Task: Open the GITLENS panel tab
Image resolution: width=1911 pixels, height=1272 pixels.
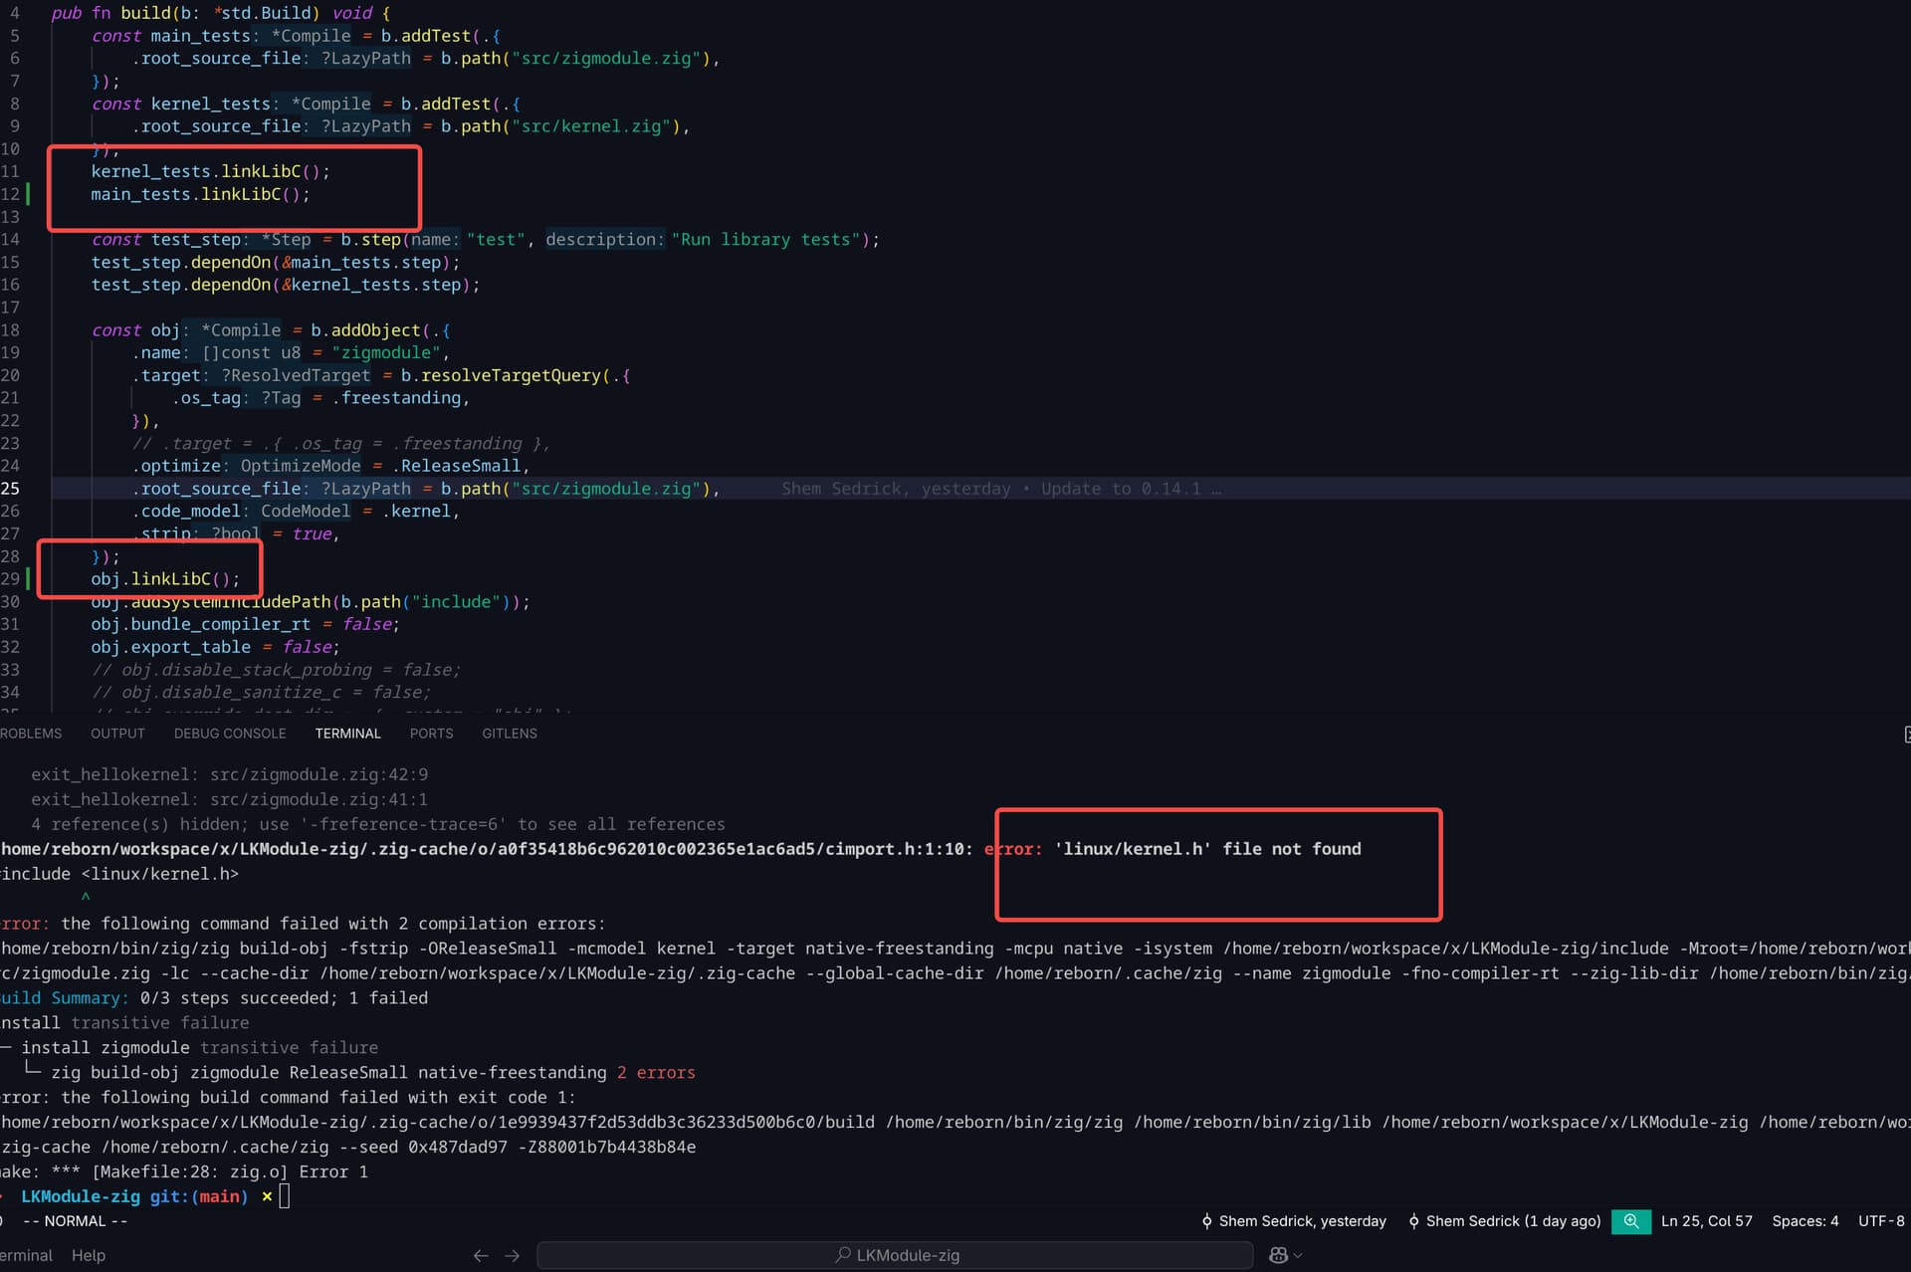Action: [x=509, y=733]
